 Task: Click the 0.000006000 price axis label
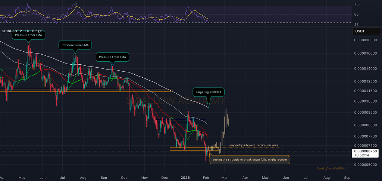(x=366, y=165)
